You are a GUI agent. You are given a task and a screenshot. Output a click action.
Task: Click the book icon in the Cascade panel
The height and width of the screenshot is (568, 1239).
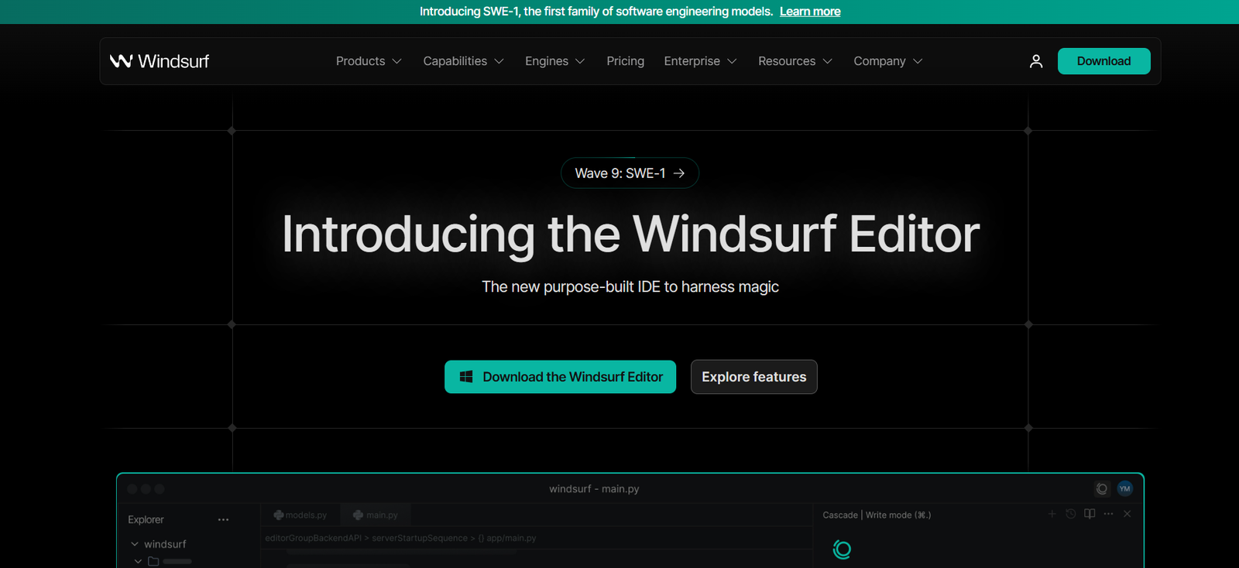[x=1090, y=514]
